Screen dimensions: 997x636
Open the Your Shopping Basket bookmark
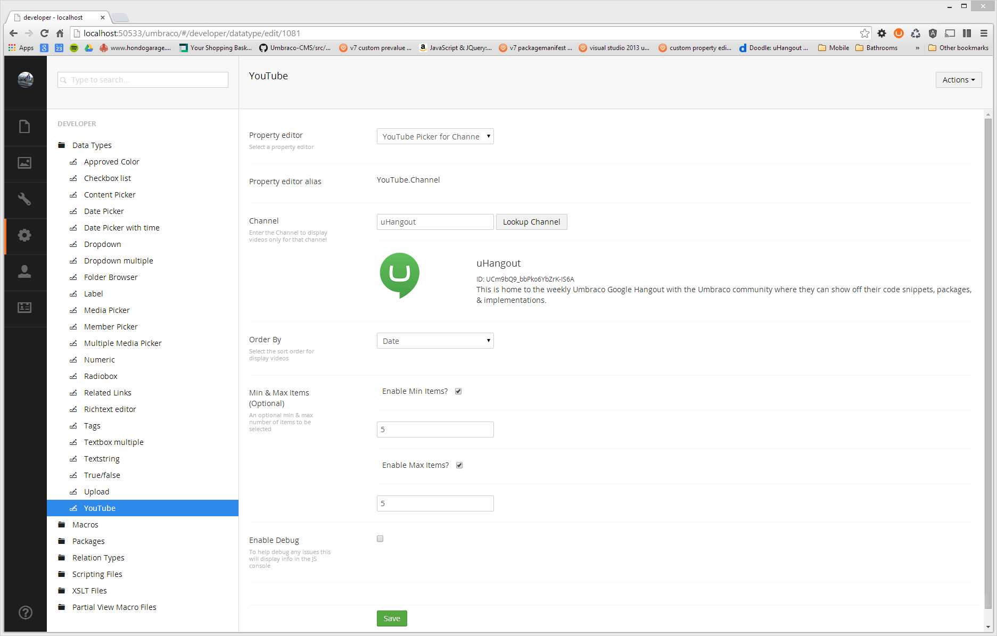click(x=216, y=48)
